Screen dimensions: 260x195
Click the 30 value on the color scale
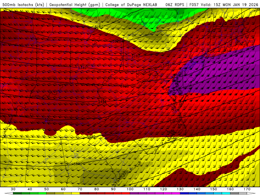[13, 189]
